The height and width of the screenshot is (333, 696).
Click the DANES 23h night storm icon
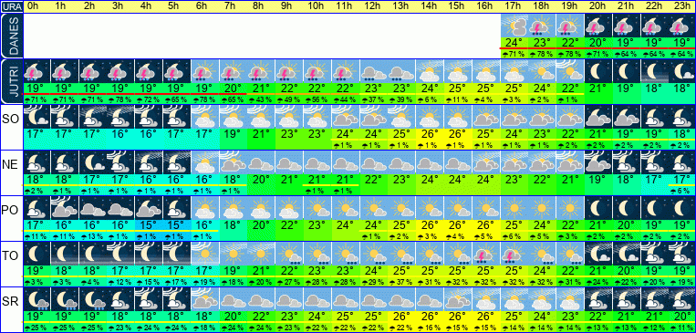[x=682, y=26]
